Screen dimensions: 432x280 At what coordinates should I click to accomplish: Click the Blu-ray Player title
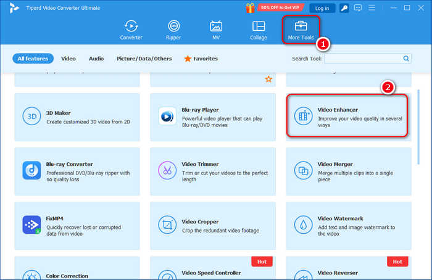[x=201, y=110]
